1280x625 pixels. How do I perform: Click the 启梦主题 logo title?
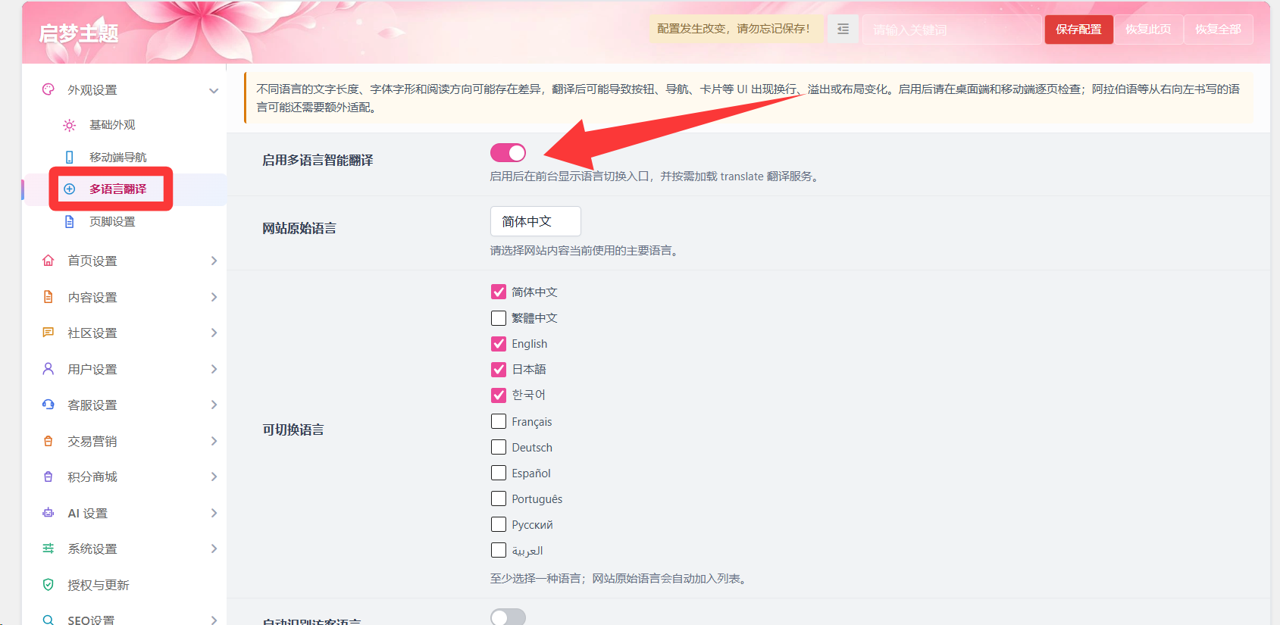click(x=79, y=33)
